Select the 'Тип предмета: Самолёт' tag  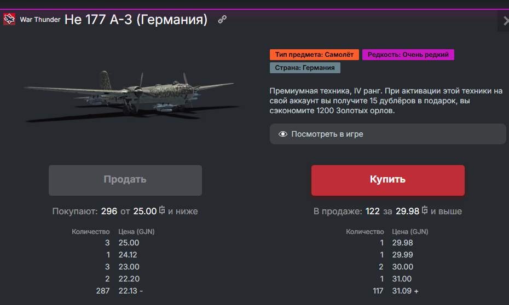point(314,55)
